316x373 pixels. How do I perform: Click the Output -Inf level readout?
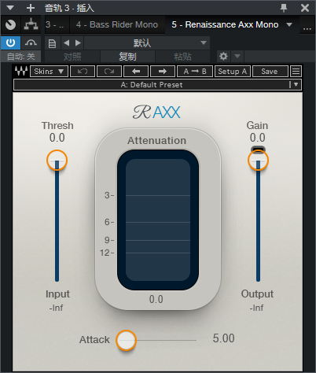coord(256,308)
